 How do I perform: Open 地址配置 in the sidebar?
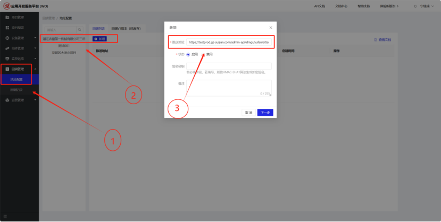(16, 79)
